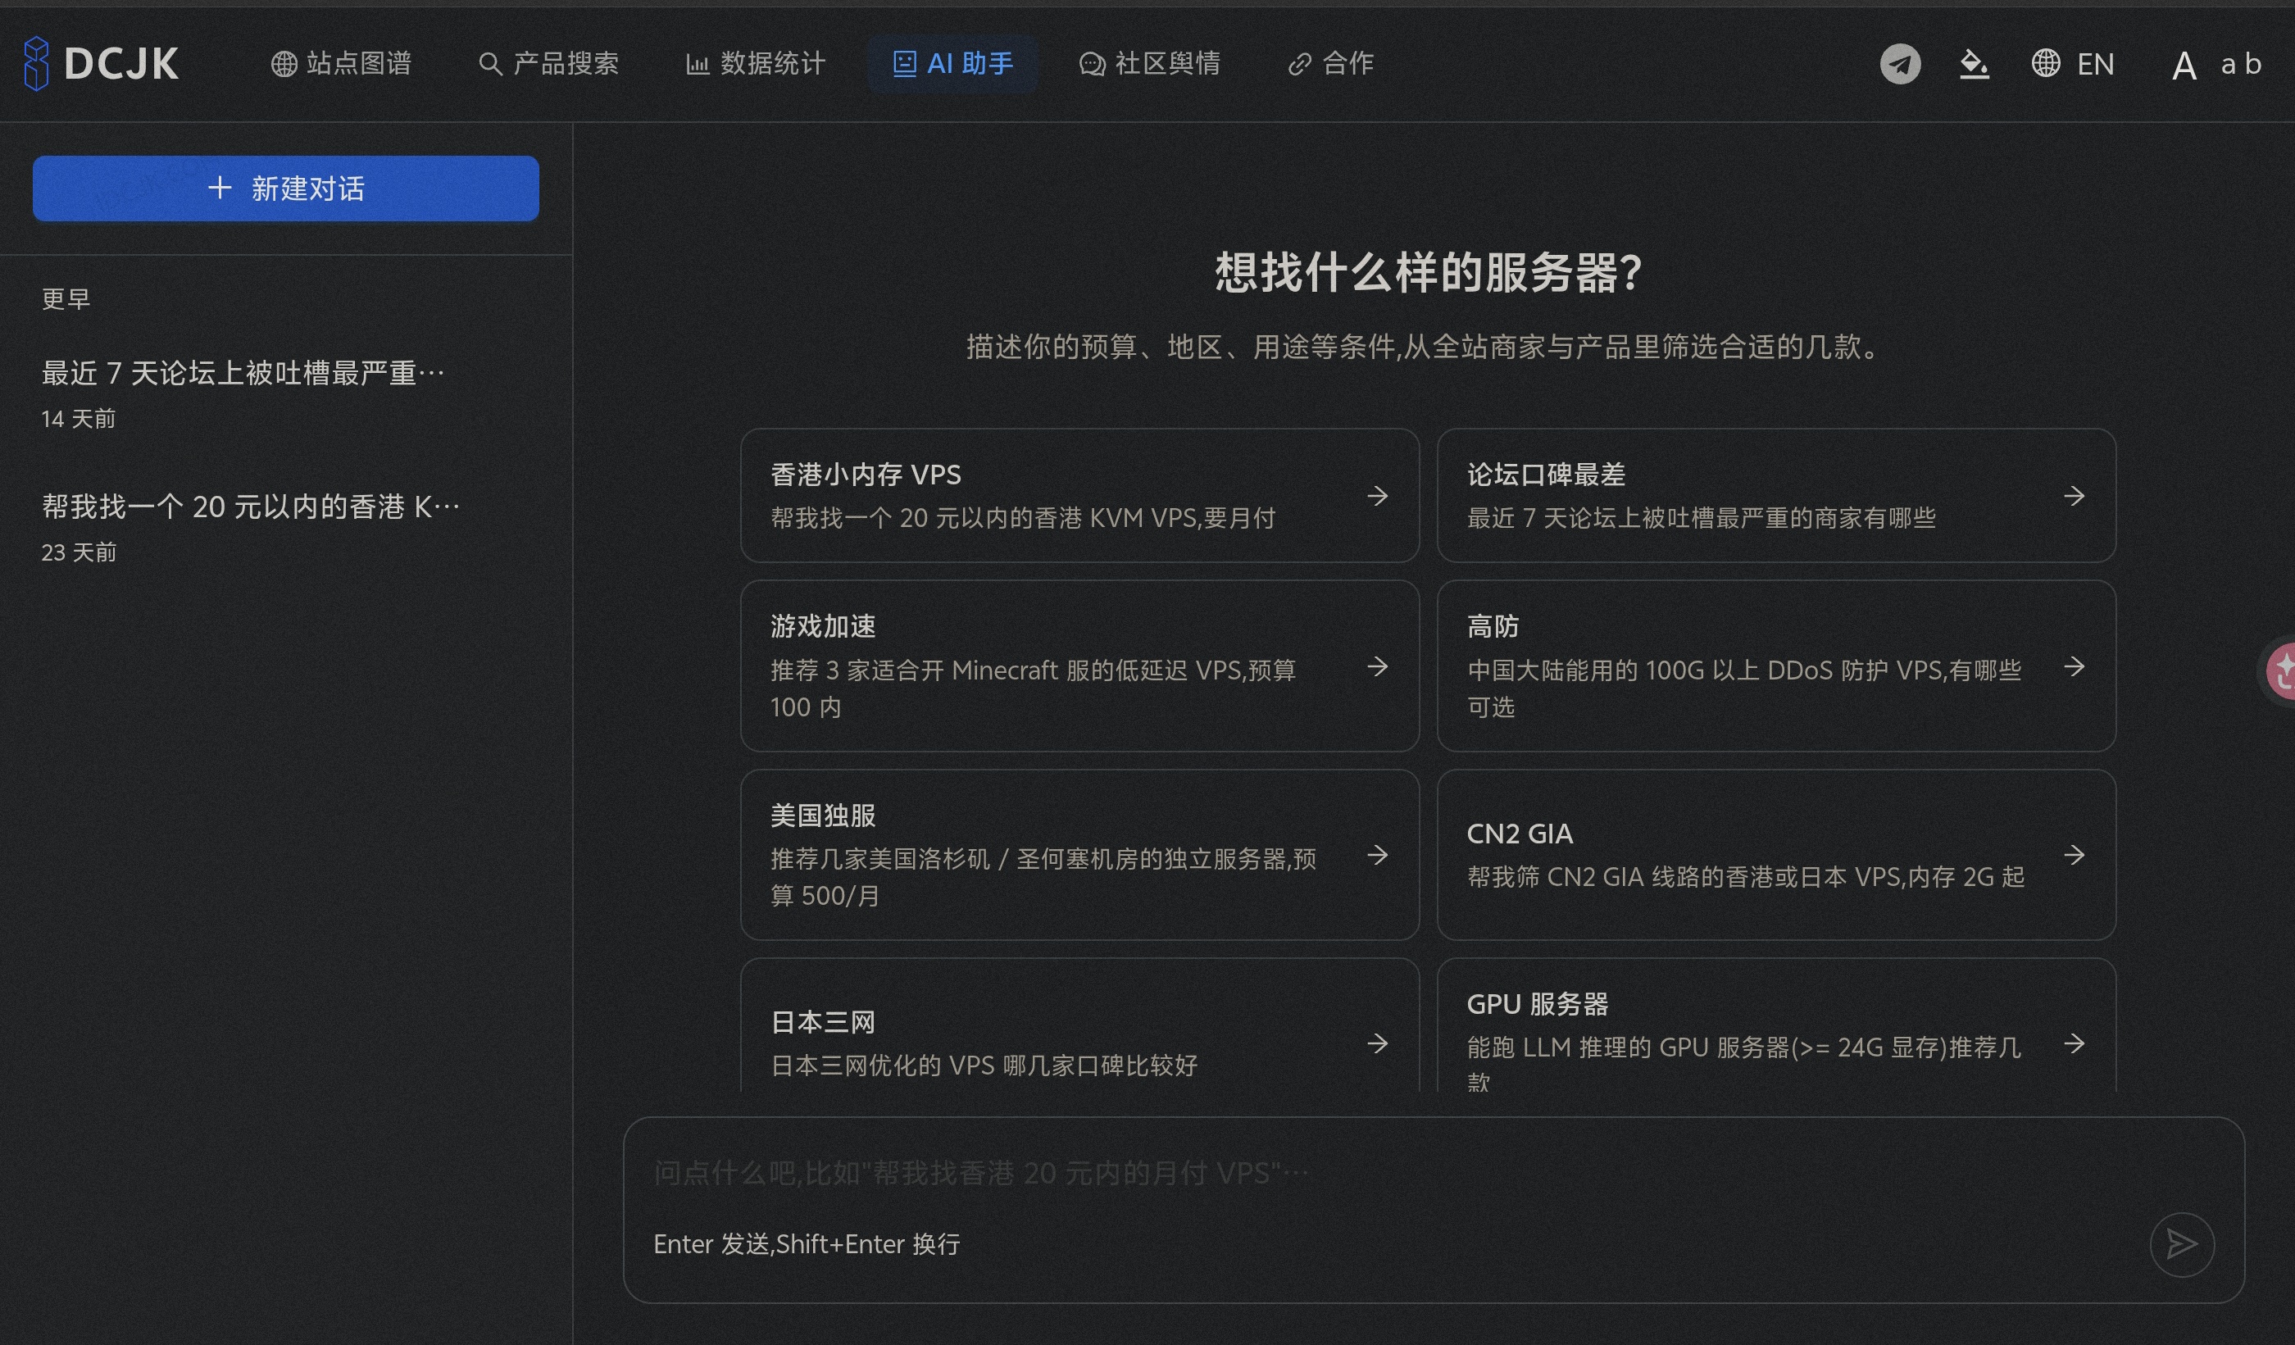The height and width of the screenshot is (1345, 2295).
Task: Click the 14 天前 timestamp
Action: coord(79,419)
